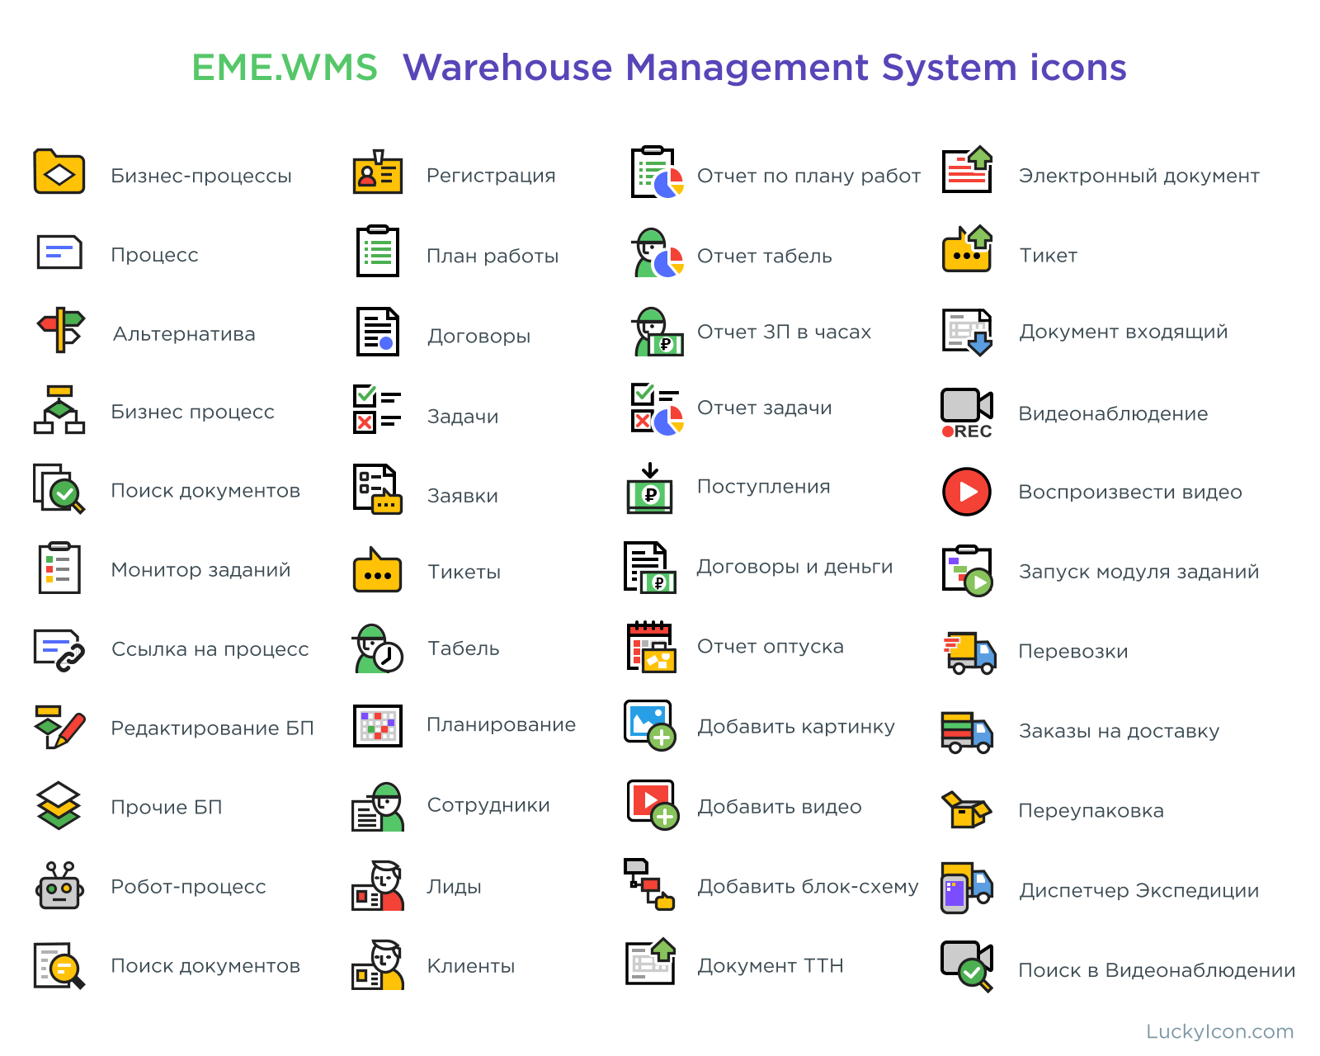1320x1056 pixels.
Task: Select the Запуск модуля заданий icon
Action: [x=968, y=571]
